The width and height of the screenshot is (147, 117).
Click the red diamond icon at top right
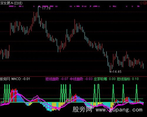(141, 3)
